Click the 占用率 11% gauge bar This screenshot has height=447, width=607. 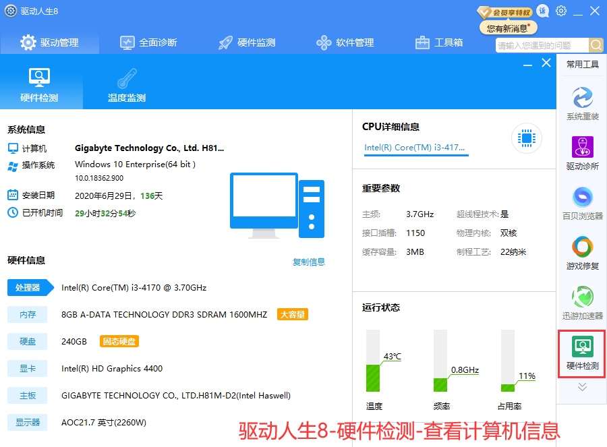coord(507,361)
